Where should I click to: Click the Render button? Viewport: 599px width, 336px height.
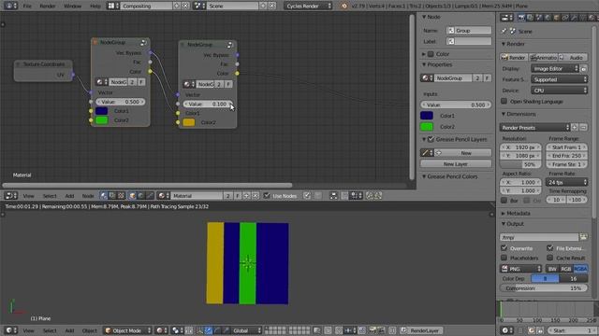coord(514,58)
